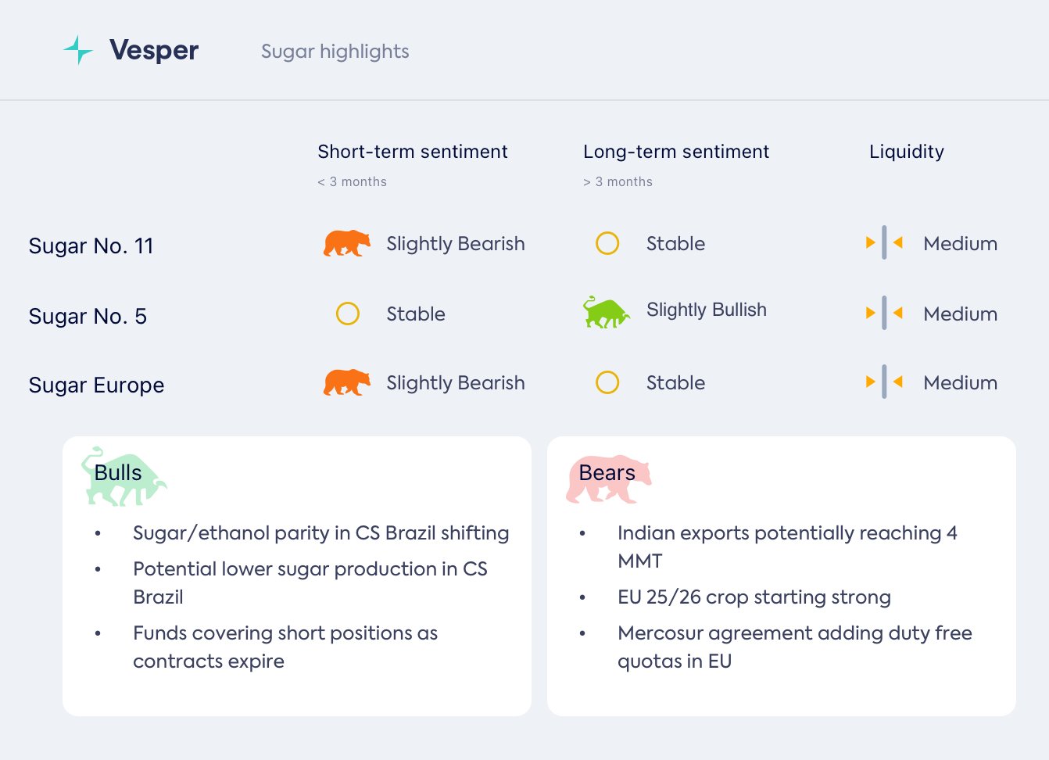Click the Short-term sentiment column header
1049x760 pixels.
[412, 152]
